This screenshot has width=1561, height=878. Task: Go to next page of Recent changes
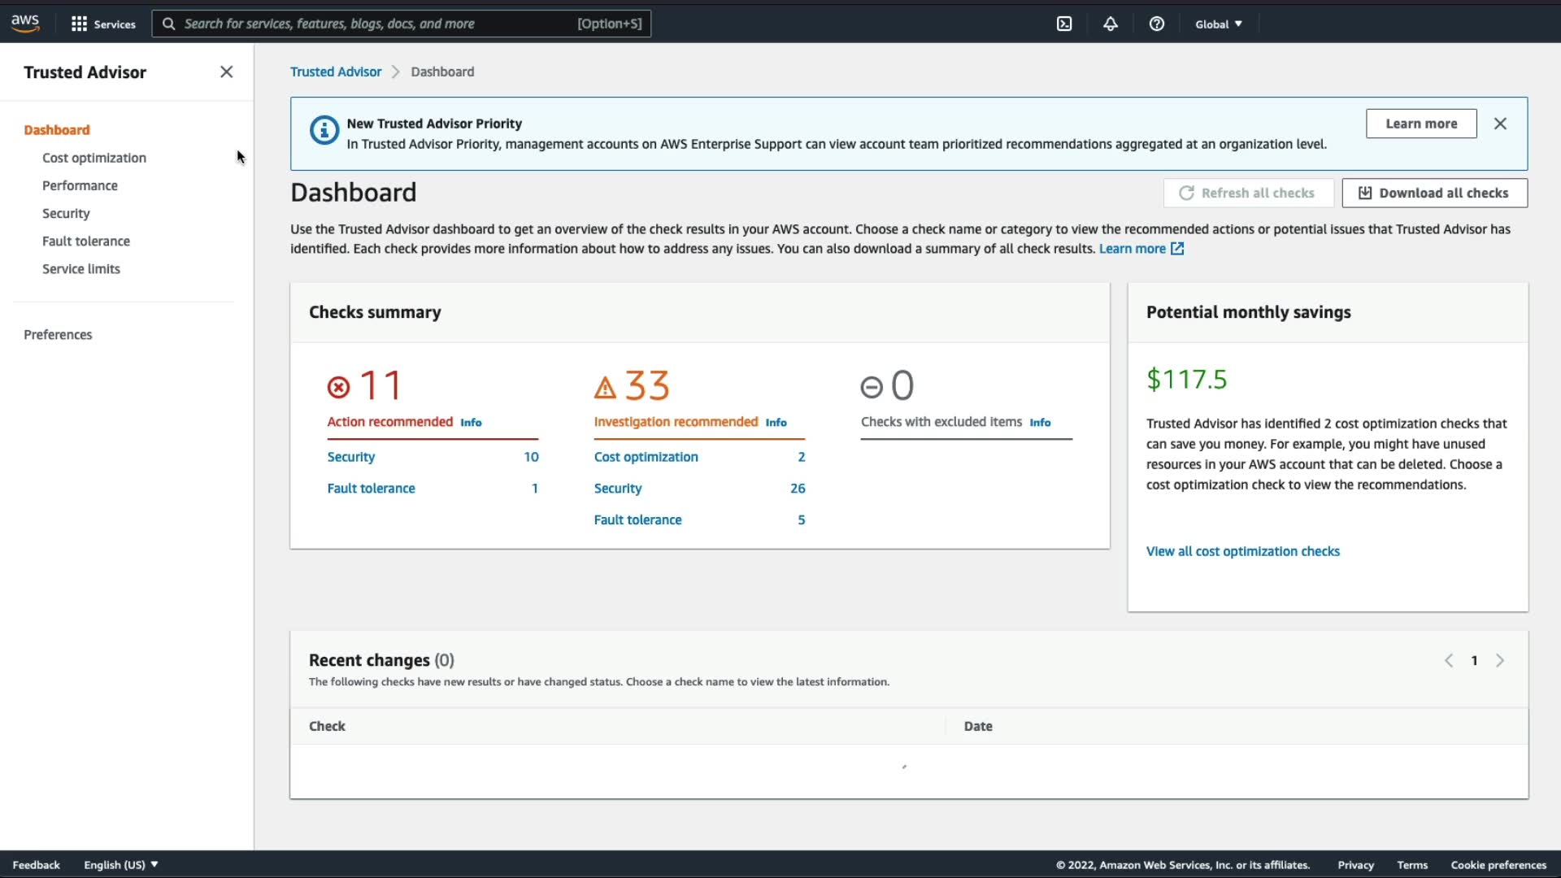(x=1500, y=661)
